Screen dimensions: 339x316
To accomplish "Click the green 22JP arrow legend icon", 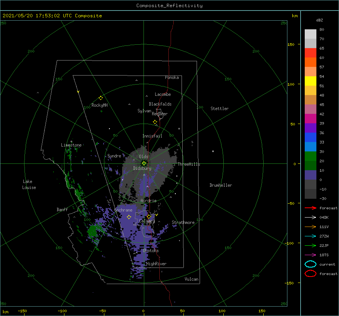I will point(310,245).
